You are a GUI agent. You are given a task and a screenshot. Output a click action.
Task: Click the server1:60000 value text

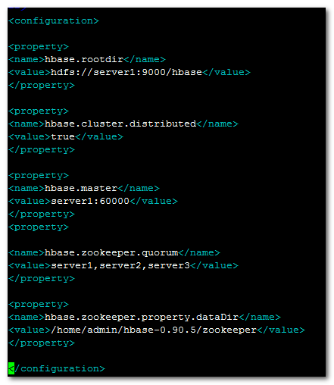(x=90, y=201)
